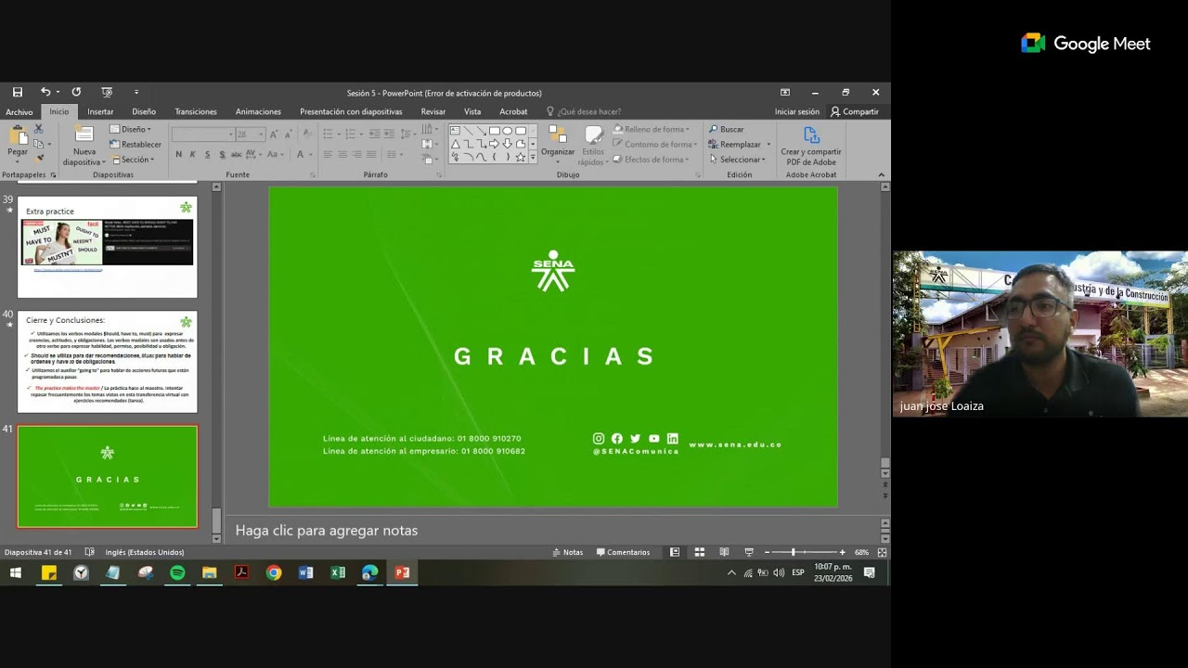The height and width of the screenshot is (668, 1188).
Task: Justify the paragraph text
Action: pyautogui.click(x=371, y=154)
